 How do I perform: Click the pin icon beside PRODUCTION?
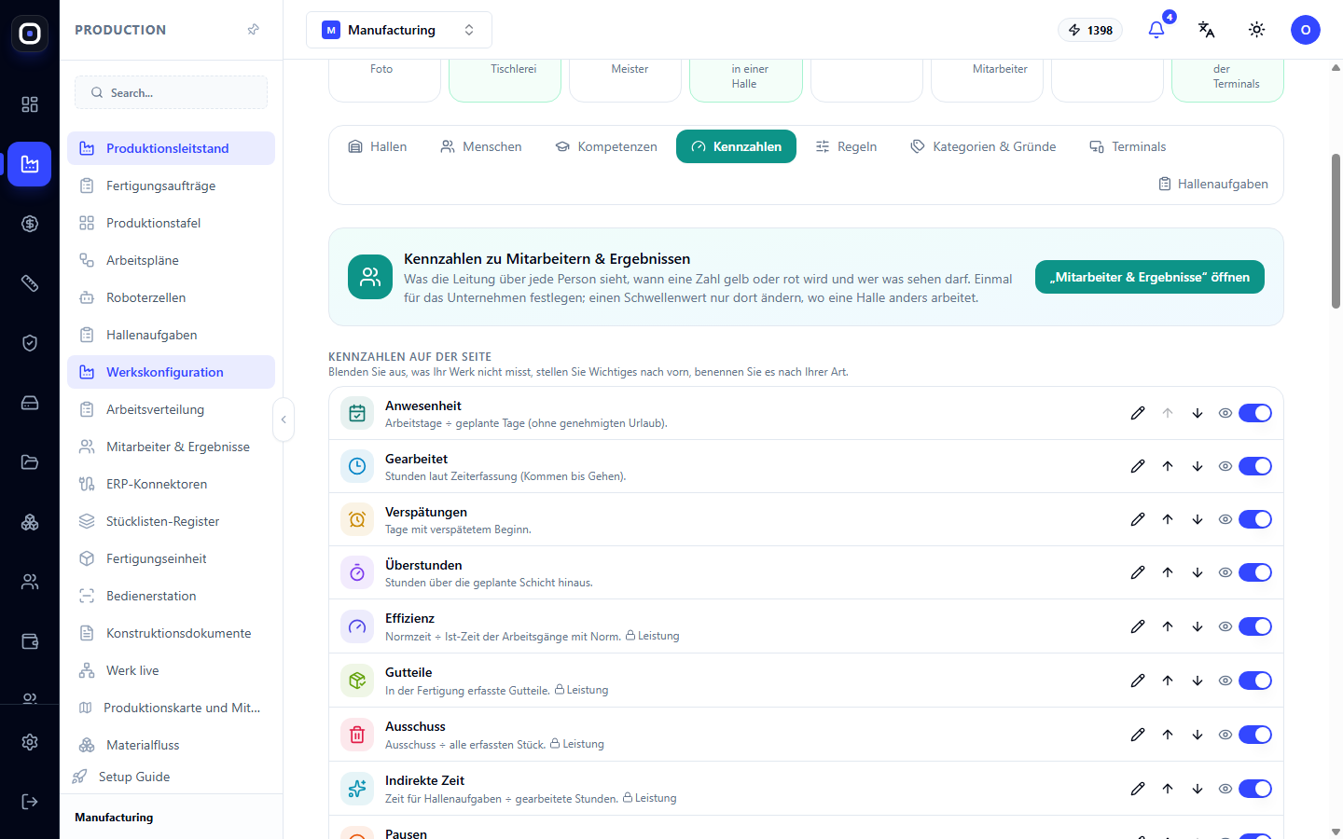click(253, 30)
